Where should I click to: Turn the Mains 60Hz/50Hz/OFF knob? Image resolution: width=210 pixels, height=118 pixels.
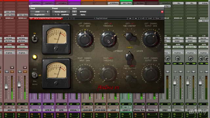point(34,75)
